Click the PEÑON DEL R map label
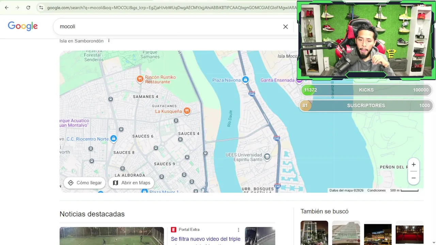This screenshot has width=436, height=245. (x=394, y=167)
